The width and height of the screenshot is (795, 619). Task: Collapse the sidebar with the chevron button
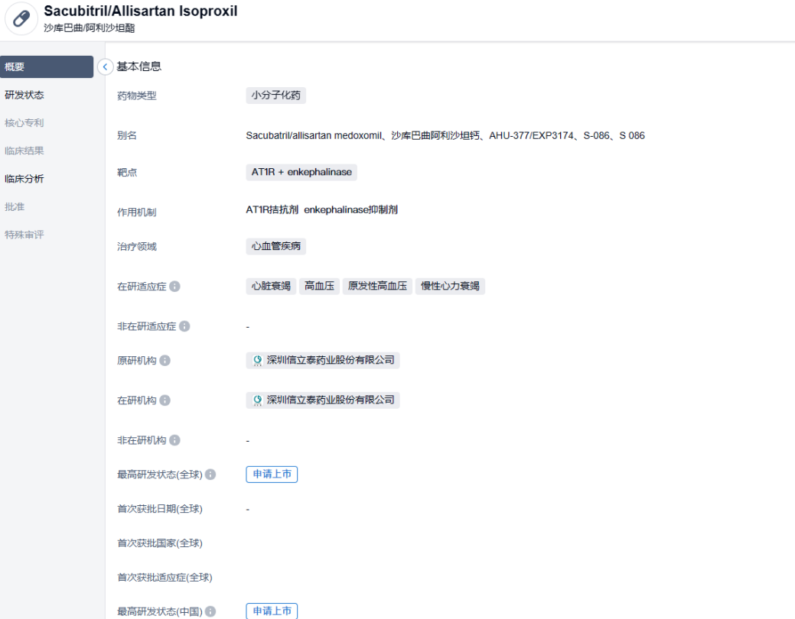tap(106, 67)
